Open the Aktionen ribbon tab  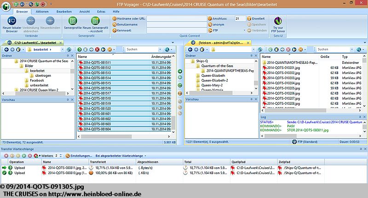[x=42, y=11]
